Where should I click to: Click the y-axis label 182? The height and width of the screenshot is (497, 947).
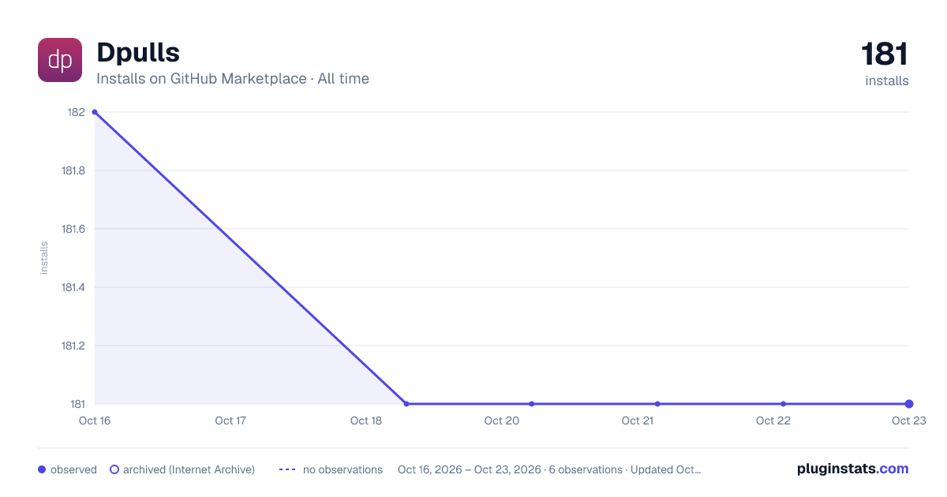click(x=77, y=112)
